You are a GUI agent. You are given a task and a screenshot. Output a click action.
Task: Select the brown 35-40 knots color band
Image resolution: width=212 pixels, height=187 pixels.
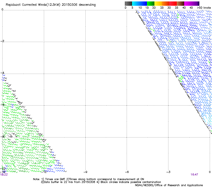coord(180,3)
